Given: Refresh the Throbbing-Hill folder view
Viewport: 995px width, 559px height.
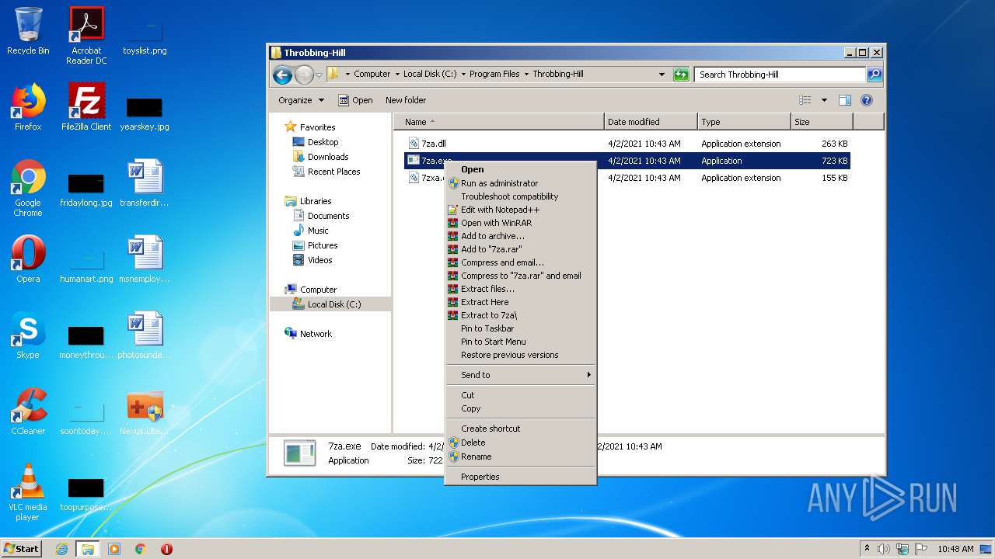Looking at the screenshot, I should [681, 75].
